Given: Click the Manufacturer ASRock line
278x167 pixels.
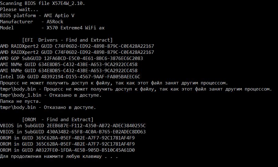Looking at the screenshot, I should 32,22.
